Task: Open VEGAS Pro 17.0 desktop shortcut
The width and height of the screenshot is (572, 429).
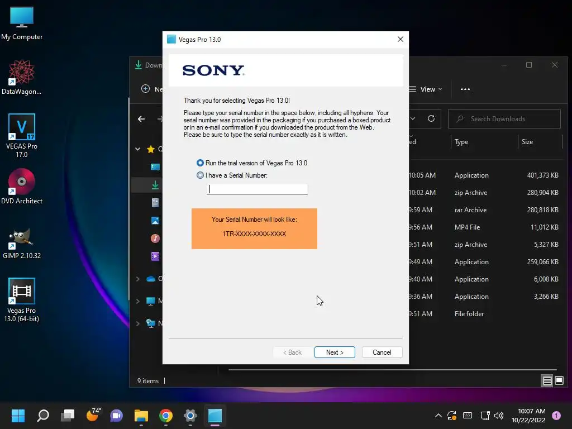Action: [22, 136]
